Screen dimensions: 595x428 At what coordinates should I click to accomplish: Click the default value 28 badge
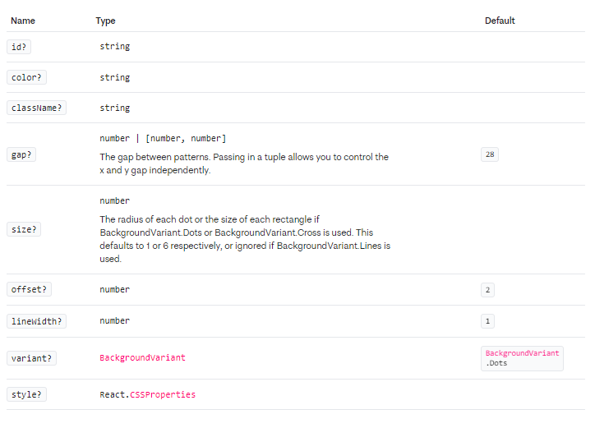tap(489, 154)
